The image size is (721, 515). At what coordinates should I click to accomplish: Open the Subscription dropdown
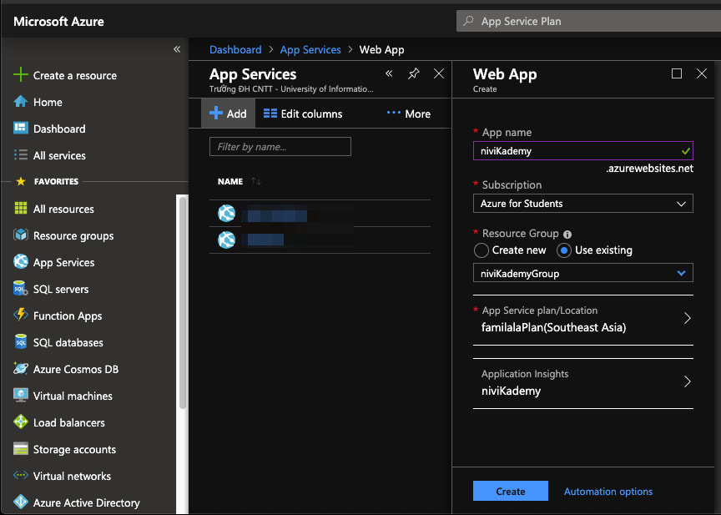coord(583,203)
